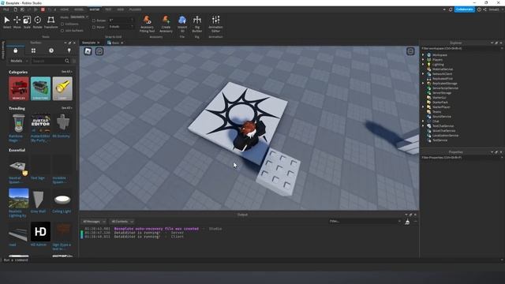Switch to the VIEW ribbon tab
The width and height of the screenshot is (505, 284).
(121, 9)
